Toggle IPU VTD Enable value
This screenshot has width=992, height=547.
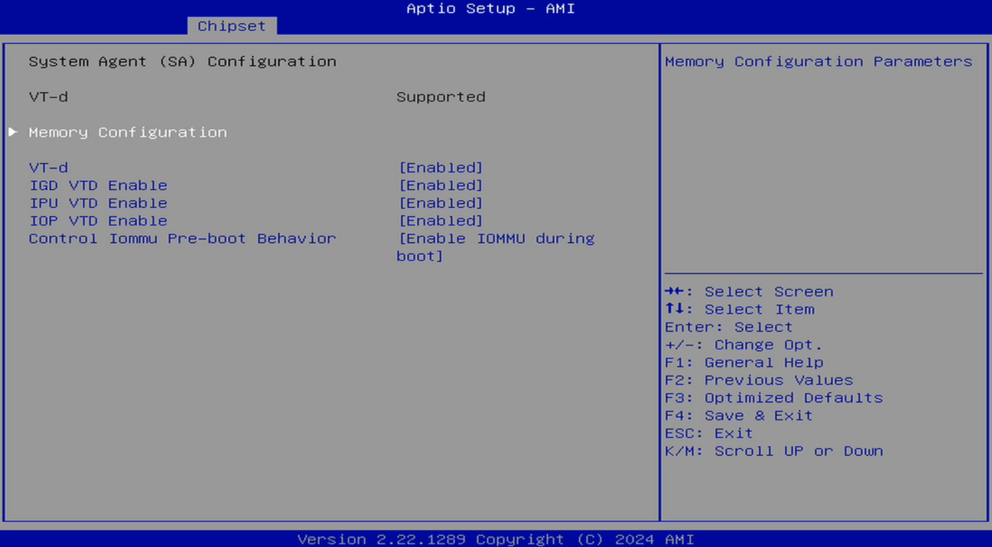[x=441, y=203]
